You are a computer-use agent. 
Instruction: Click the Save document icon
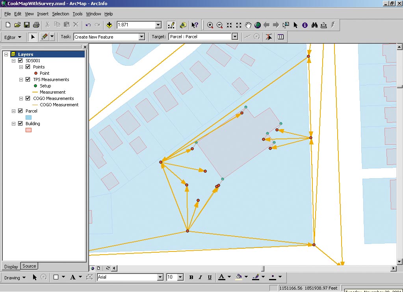[x=27, y=25]
